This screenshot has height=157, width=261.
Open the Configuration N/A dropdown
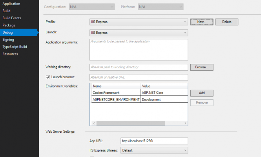pos(92,7)
